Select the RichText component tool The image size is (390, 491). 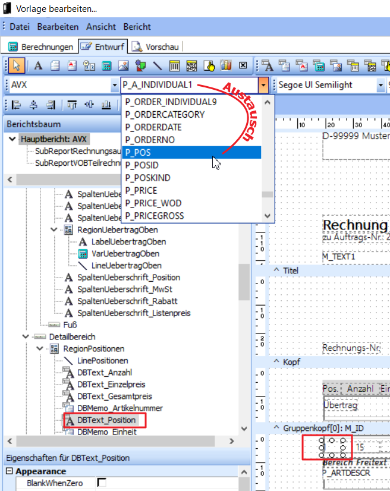[x=72, y=66]
